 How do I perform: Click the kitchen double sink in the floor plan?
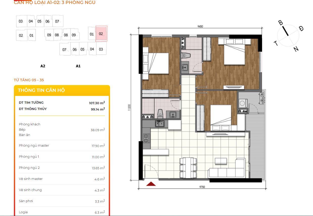[x=160, y=123]
